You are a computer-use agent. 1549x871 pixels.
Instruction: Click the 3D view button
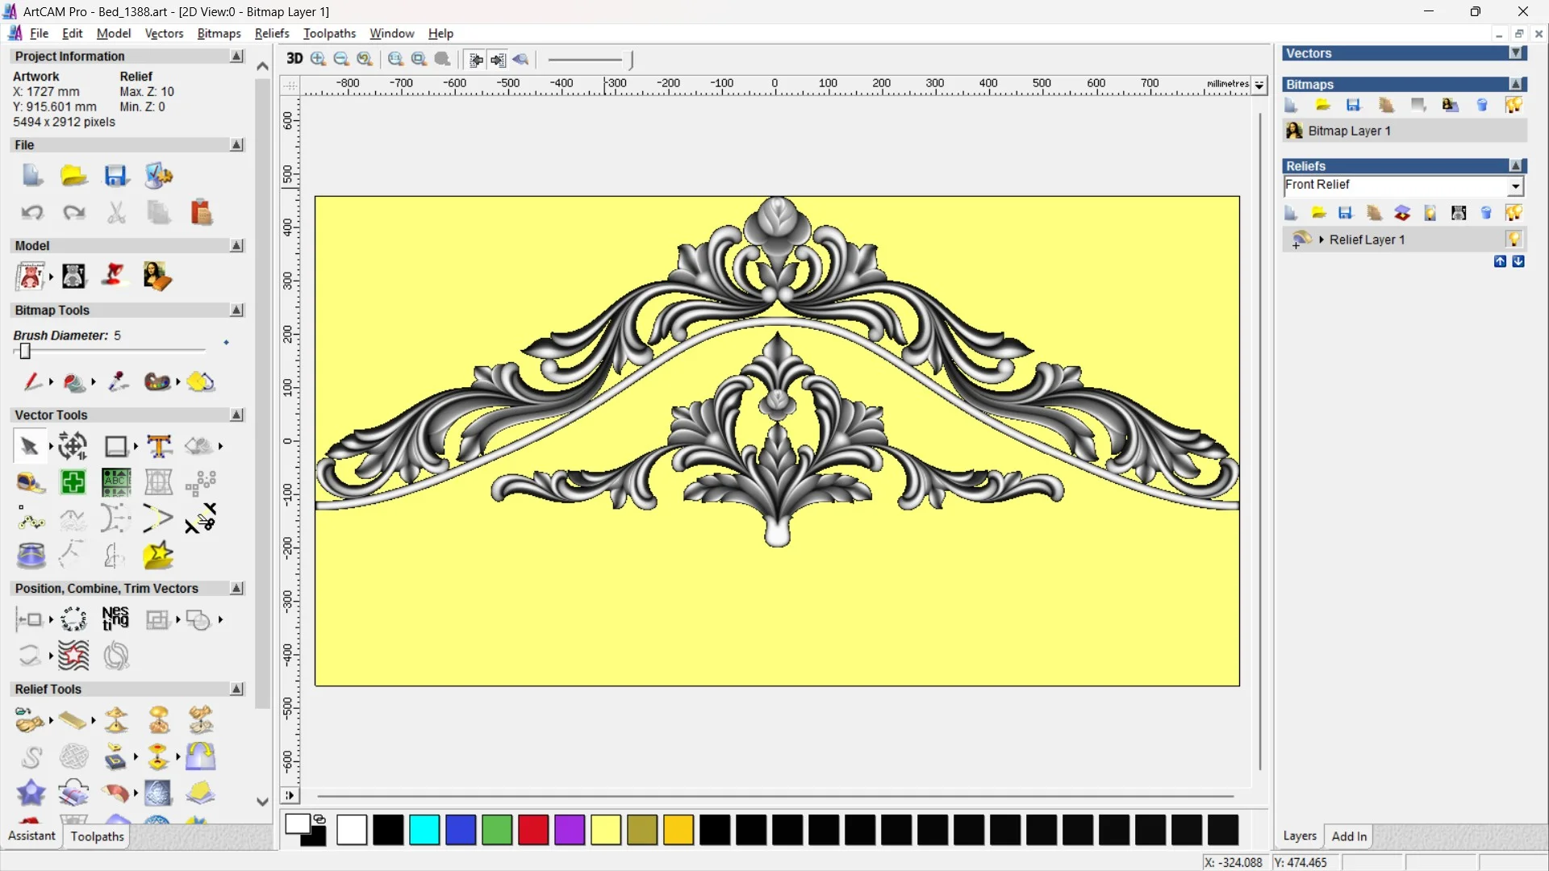click(294, 59)
